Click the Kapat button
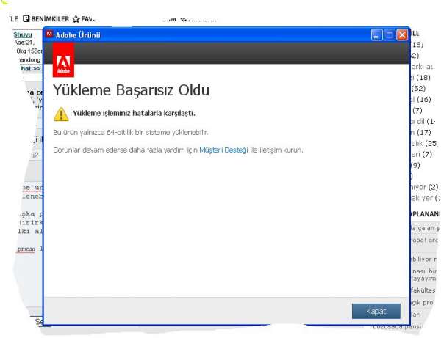The image size is (441, 338). 376,311
